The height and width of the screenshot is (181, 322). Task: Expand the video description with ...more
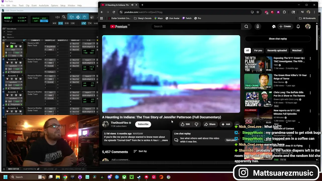tap(164, 140)
